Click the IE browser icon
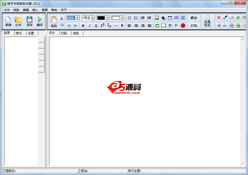 [x=238, y=17]
